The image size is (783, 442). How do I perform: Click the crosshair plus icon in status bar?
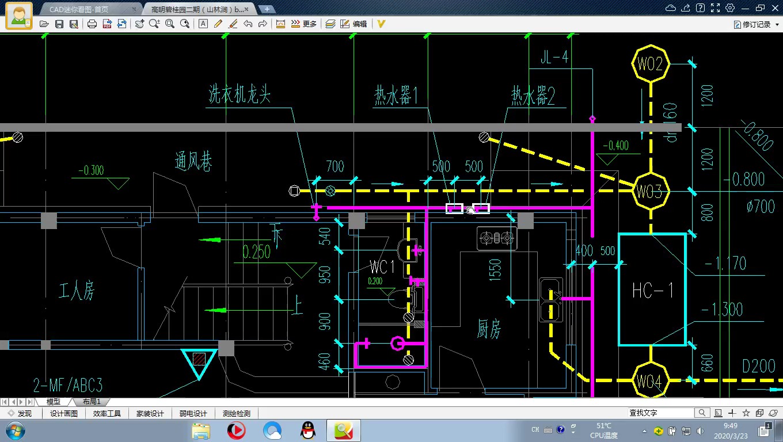(732, 413)
